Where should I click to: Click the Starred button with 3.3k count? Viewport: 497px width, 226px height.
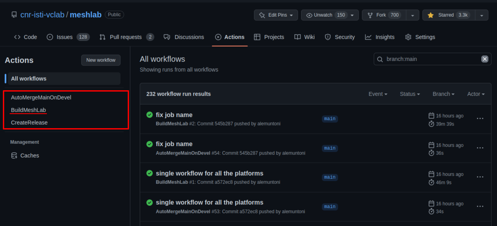[449, 15]
